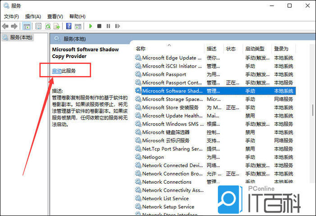Select Microsoft Passport Cont... service name

(172, 83)
